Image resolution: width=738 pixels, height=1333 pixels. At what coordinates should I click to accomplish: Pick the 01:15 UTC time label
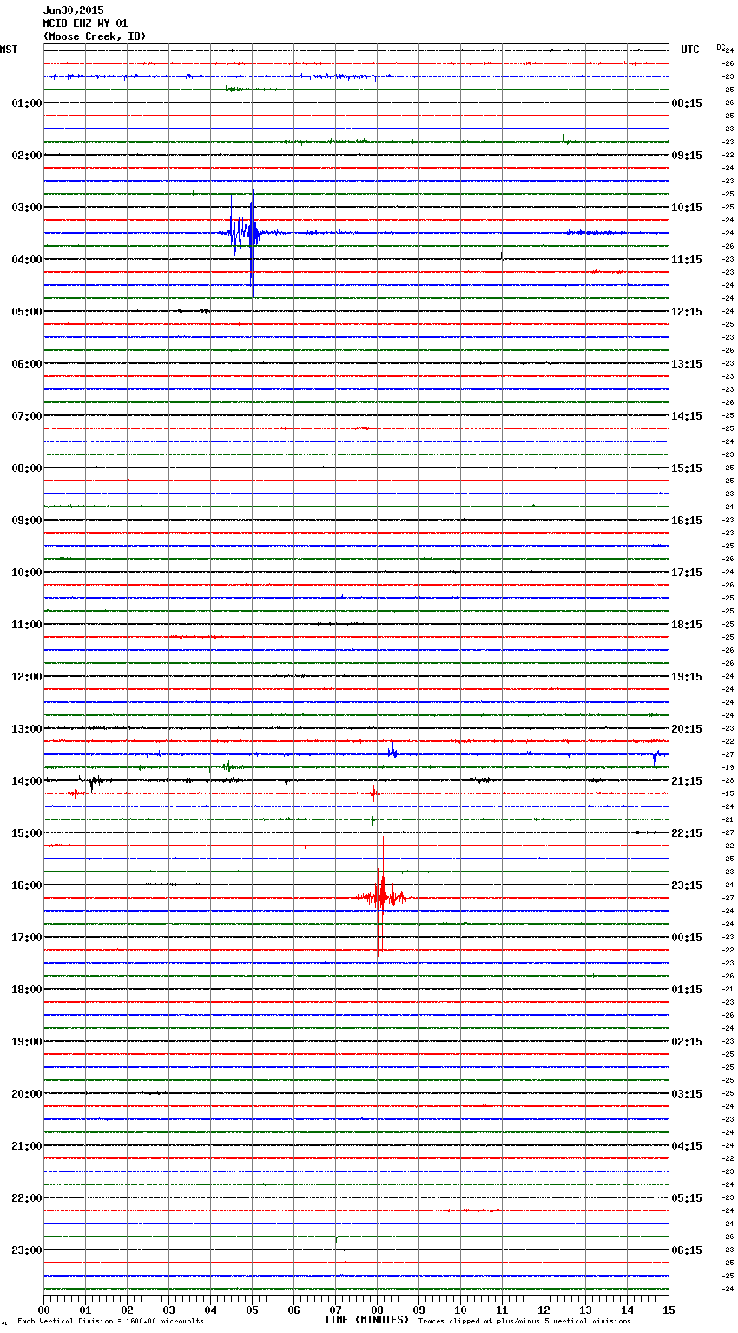687,989
